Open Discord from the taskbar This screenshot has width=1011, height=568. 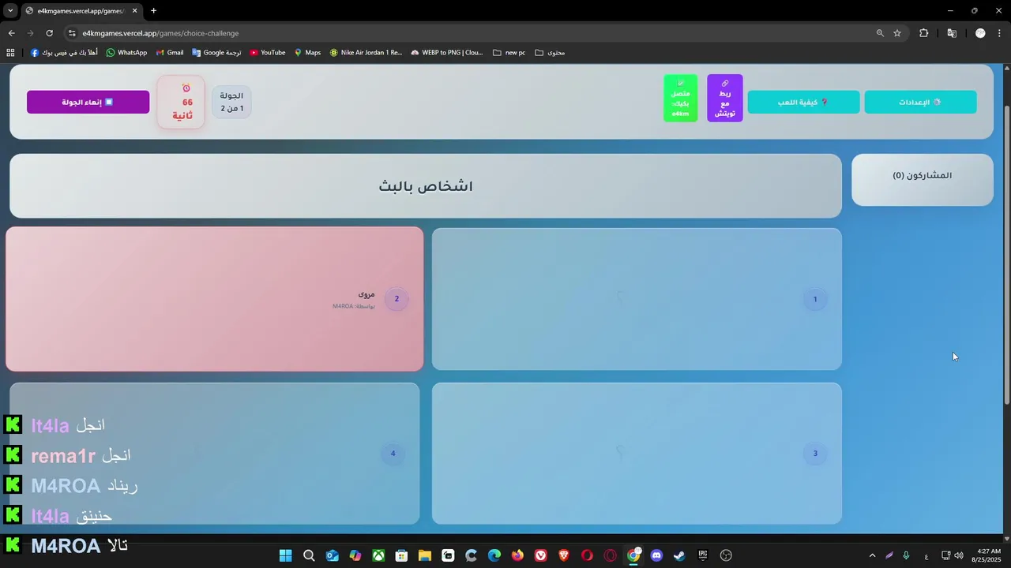click(x=656, y=555)
